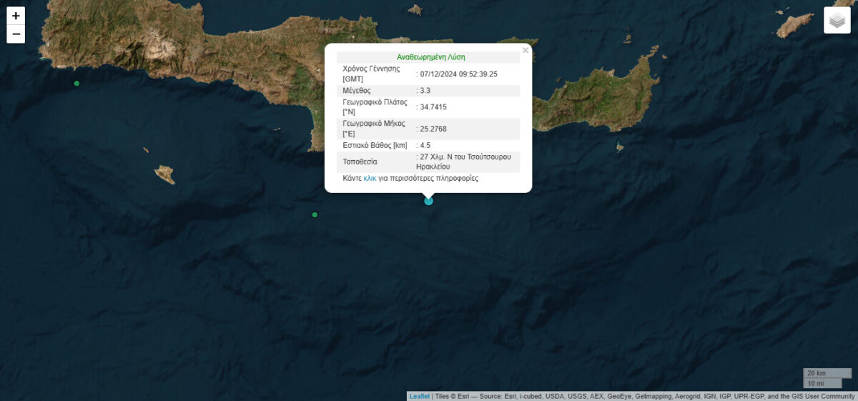858x401 pixels.
Task: Select the teal earthquake marker under popup
Action: pos(428,201)
